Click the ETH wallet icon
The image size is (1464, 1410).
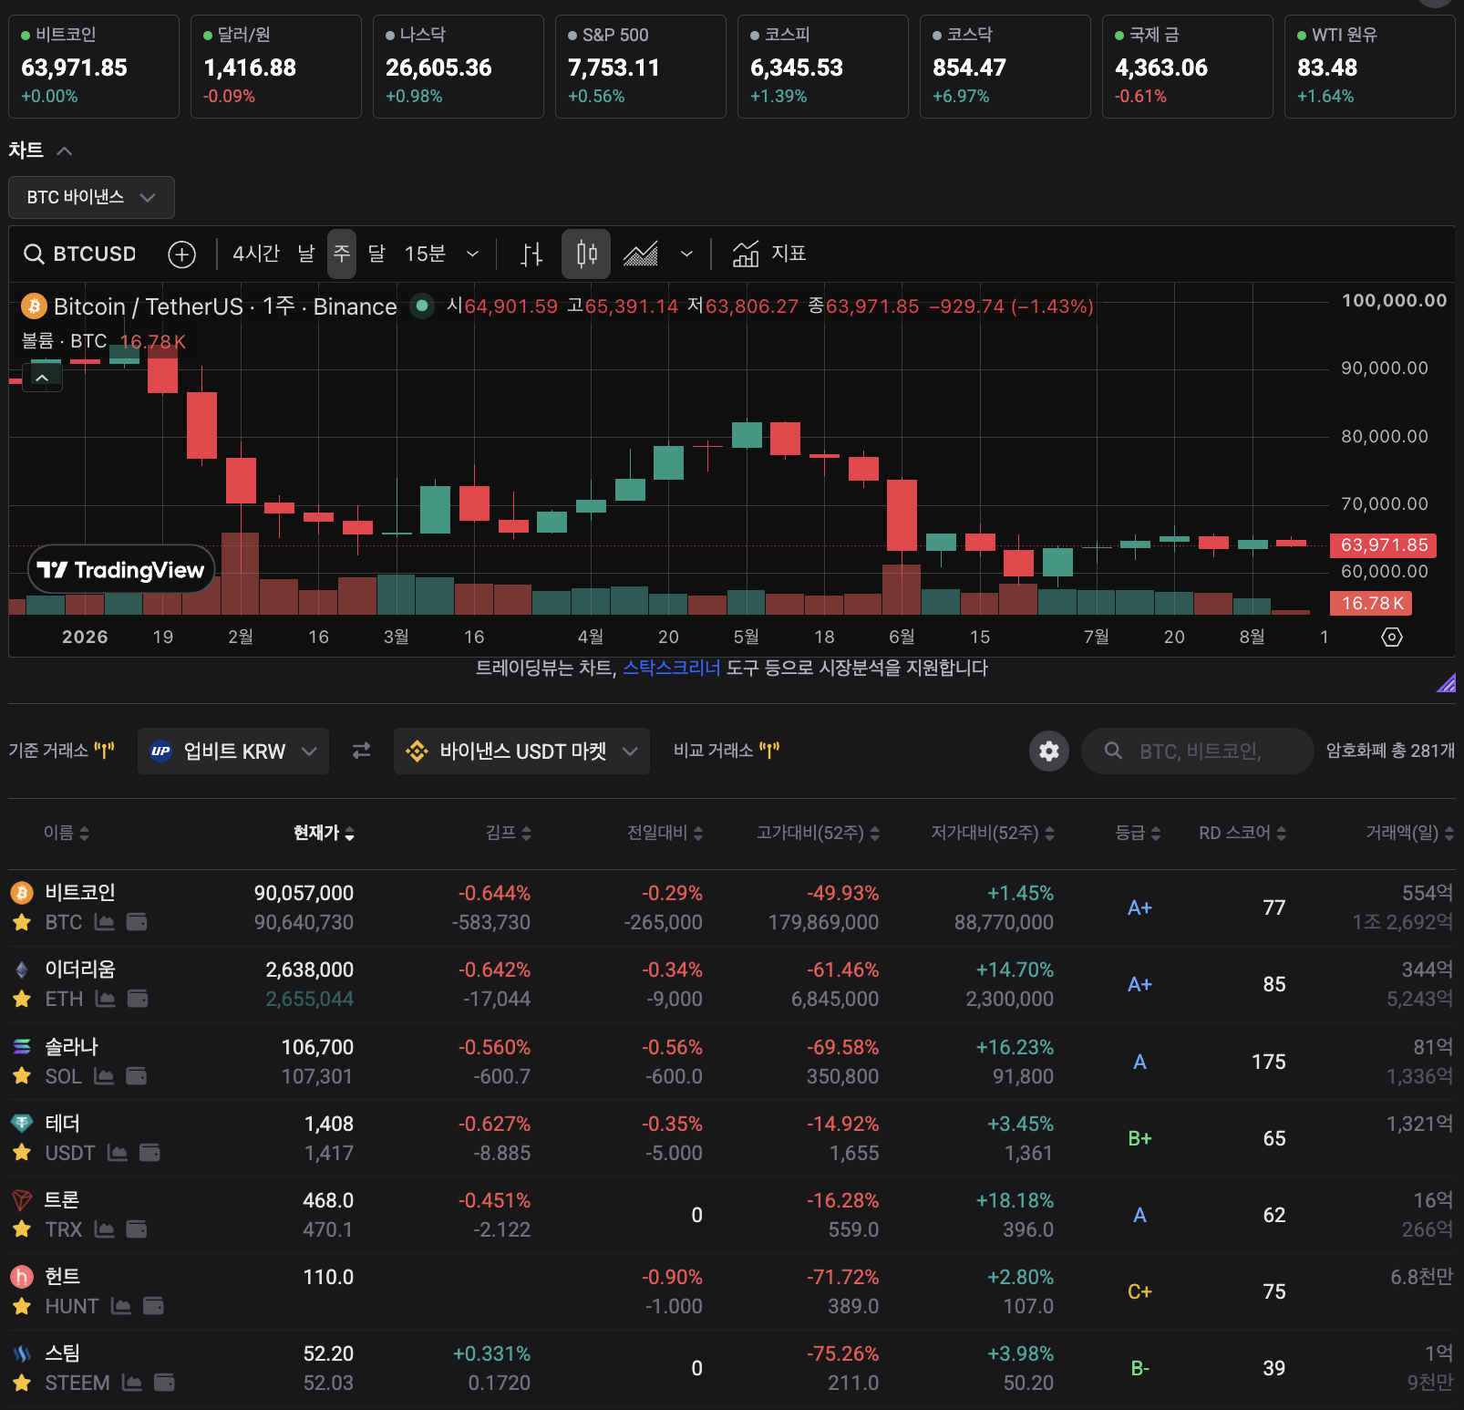[138, 999]
